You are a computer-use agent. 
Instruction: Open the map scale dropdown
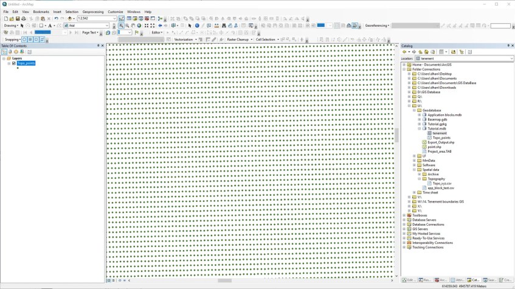point(114,19)
